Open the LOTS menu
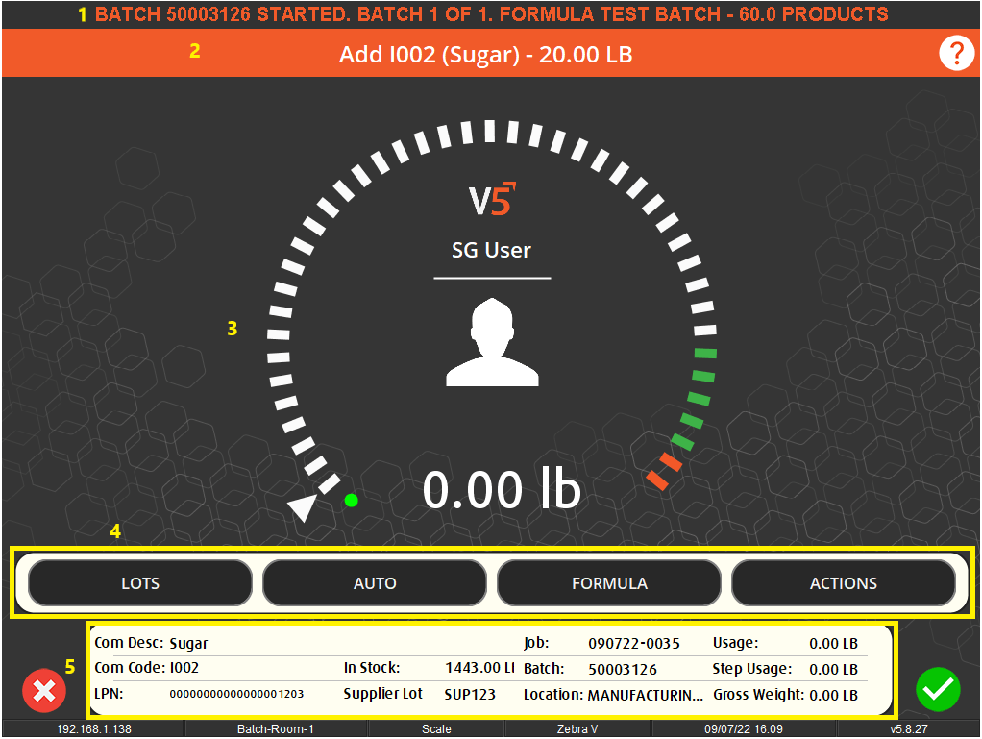982x739 pixels. pos(140,583)
